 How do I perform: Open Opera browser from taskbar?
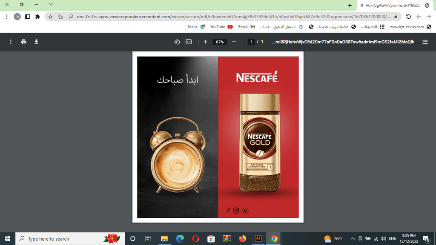(195, 239)
